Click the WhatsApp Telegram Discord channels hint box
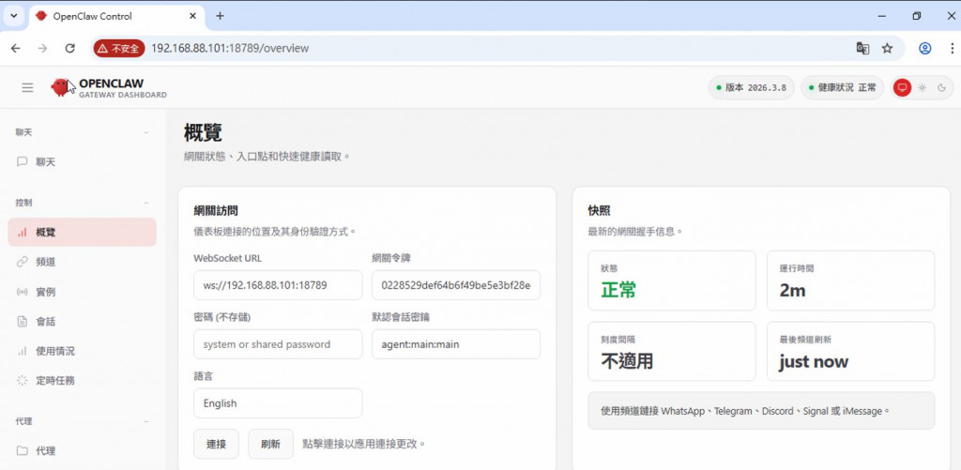This screenshot has height=470, width=961. point(761,411)
